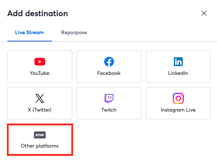Click the Instagram camera logo icon

point(178,98)
